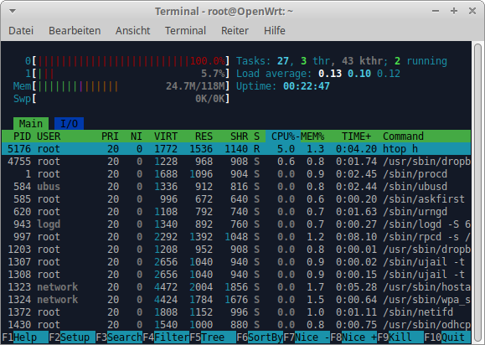Open F2 Setup in the footer bar
Image resolution: width=485 pixels, height=345 pixels.
pos(72,337)
